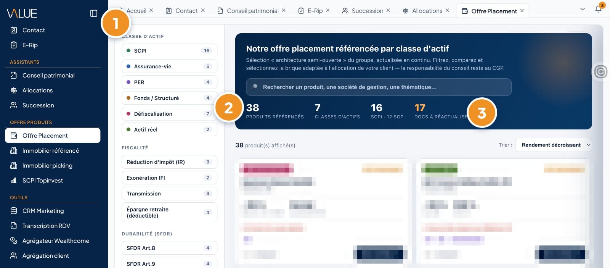Collapse the sidebar with the panel toggle icon
The height and width of the screenshot is (268, 610).
click(94, 13)
